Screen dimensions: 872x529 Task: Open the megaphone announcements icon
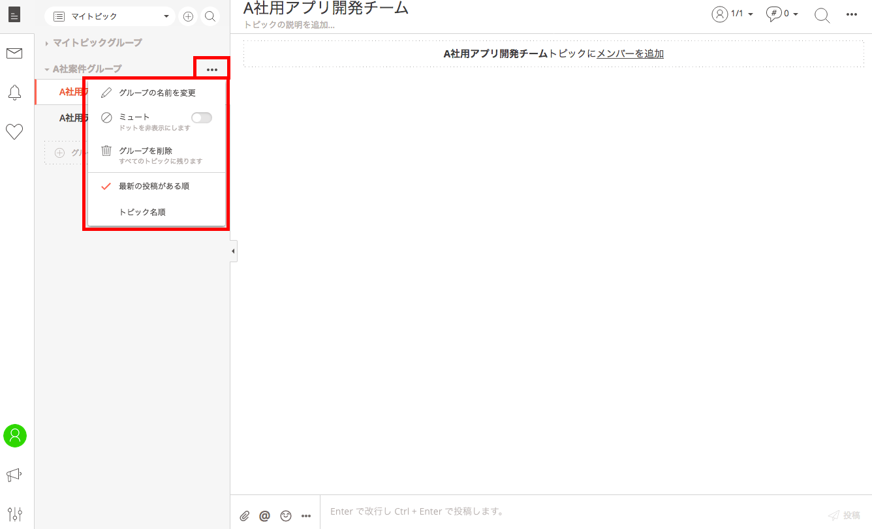[14, 475]
